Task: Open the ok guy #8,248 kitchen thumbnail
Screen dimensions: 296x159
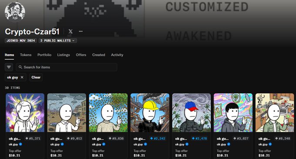Action: click(275, 113)
